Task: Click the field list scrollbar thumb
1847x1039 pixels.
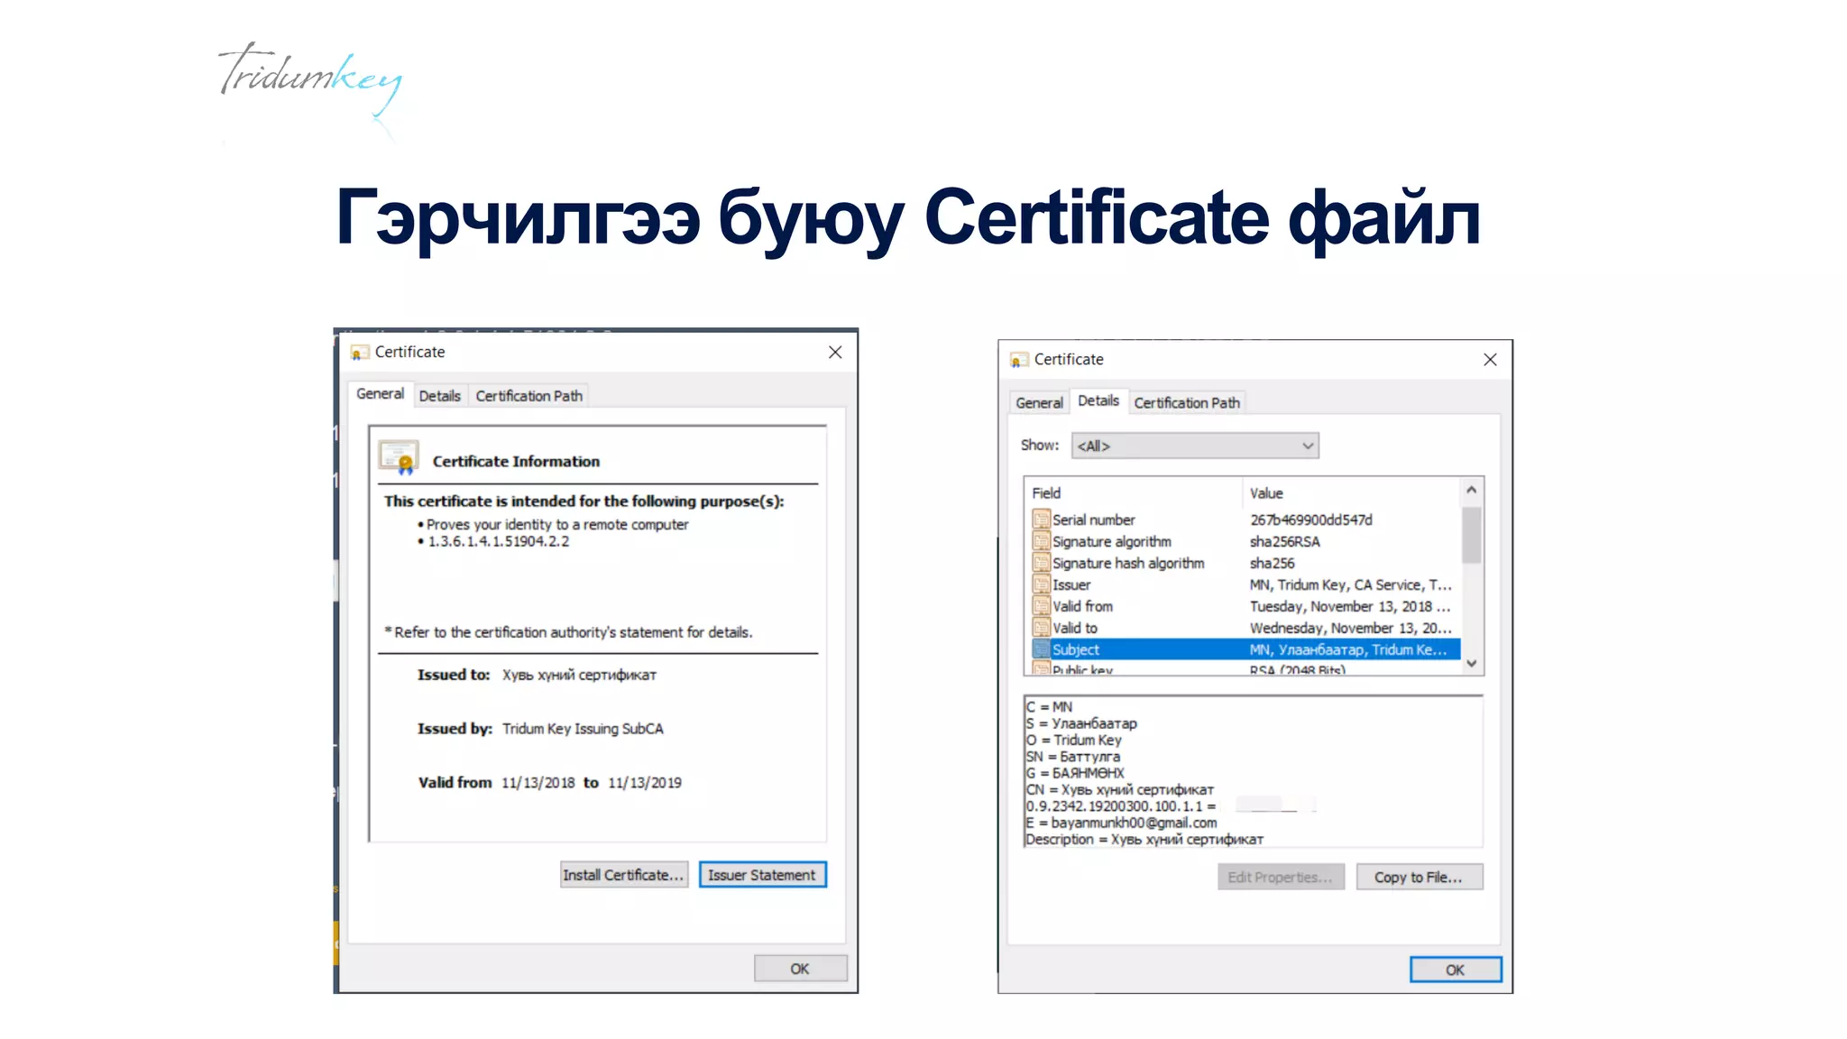Action: point(1471,535)
